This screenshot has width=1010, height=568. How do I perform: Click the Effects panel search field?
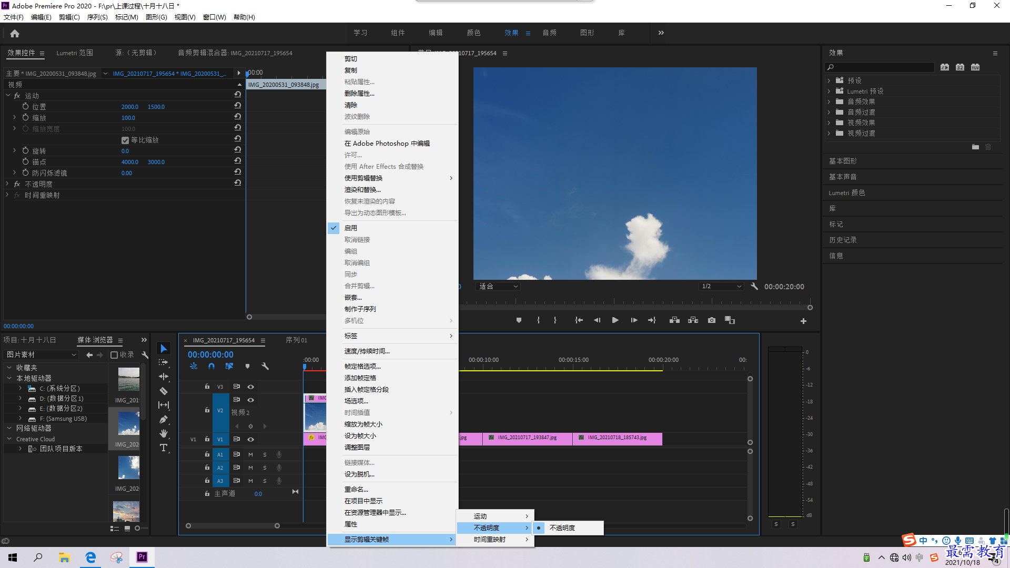click(880, 67)
